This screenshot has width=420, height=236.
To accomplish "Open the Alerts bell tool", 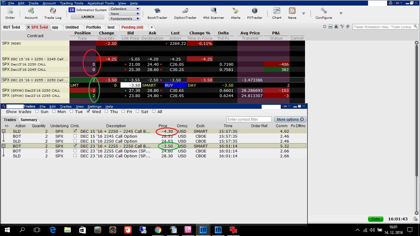I will tap(236, 13).
